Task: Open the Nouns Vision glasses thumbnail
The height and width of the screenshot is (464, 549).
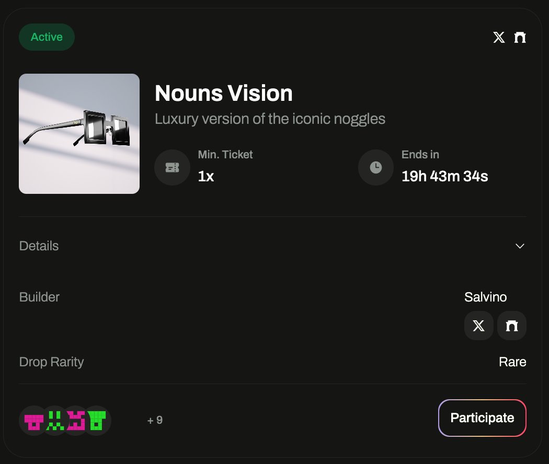Action: (x=79, y=134)
